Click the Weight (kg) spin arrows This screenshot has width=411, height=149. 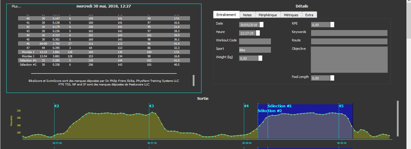point(260,58)
